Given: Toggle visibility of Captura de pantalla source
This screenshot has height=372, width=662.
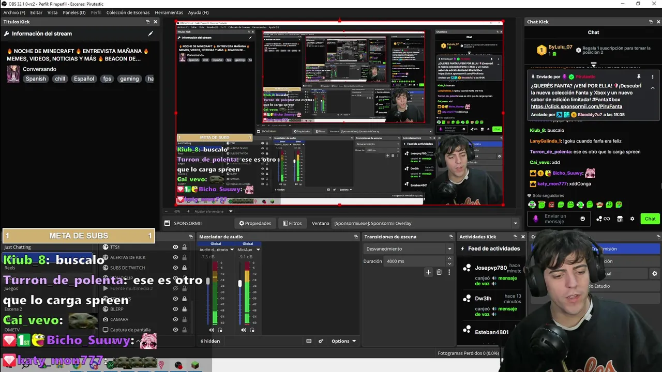Looking at the screenshot, I should tap(175, 330).
